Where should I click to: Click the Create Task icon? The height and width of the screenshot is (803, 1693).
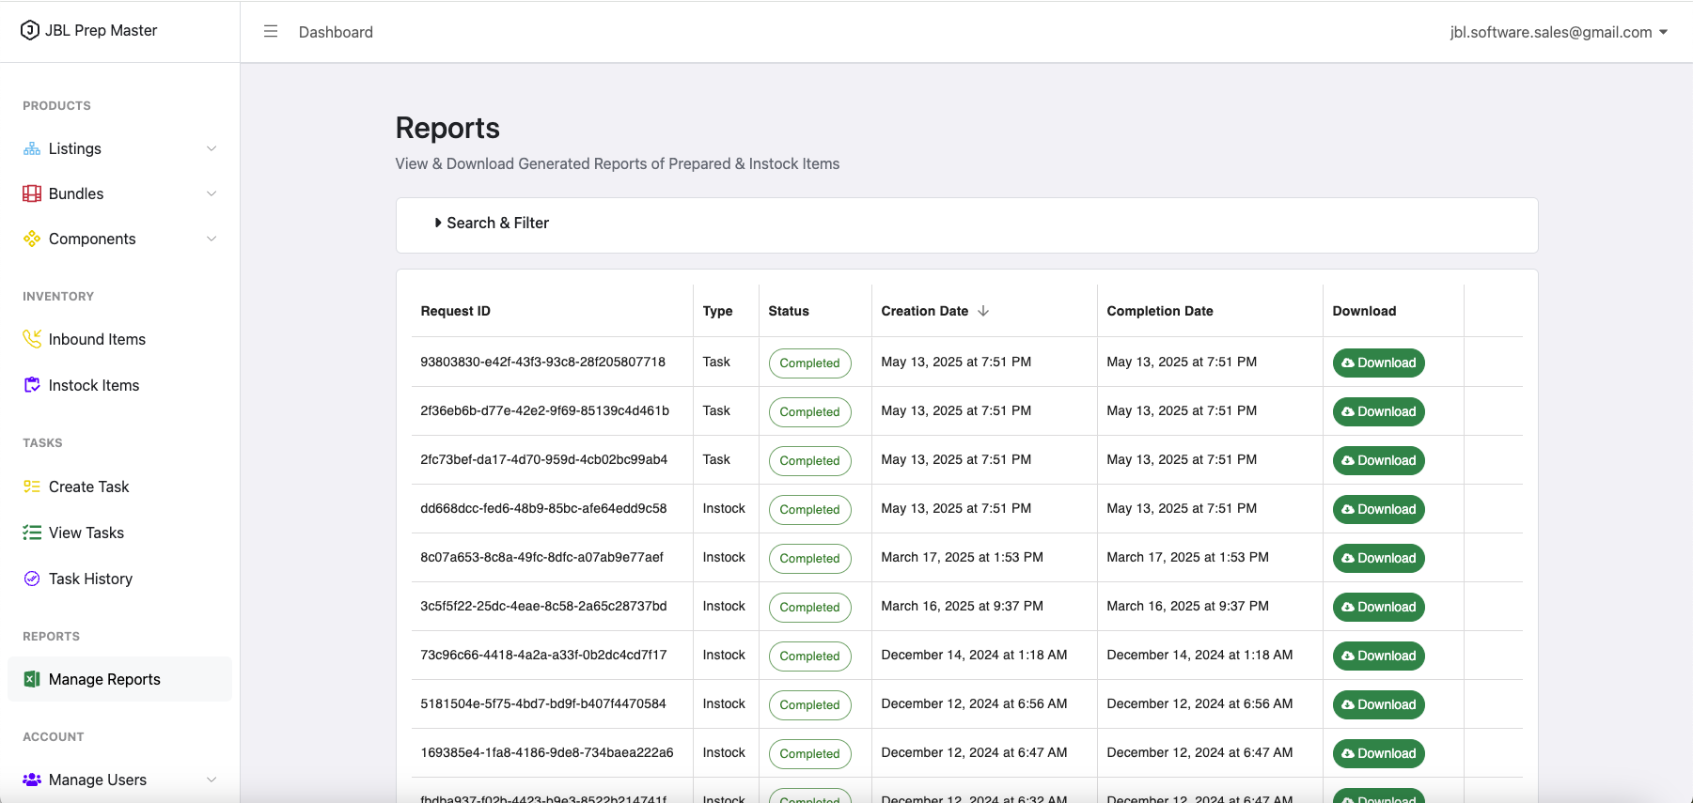coord(32,486)
